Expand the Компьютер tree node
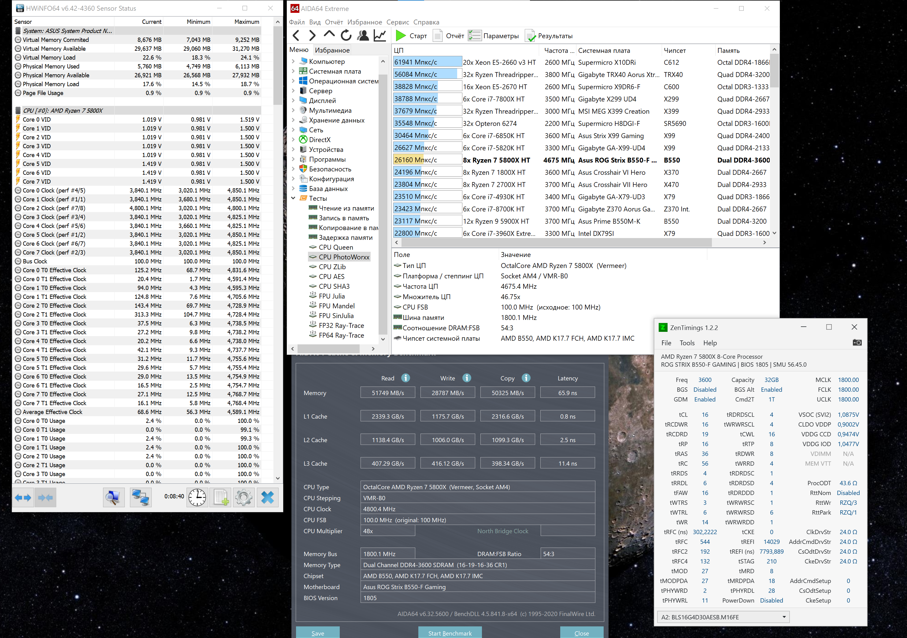Screen dimensions: 907x638 (293, 62)
